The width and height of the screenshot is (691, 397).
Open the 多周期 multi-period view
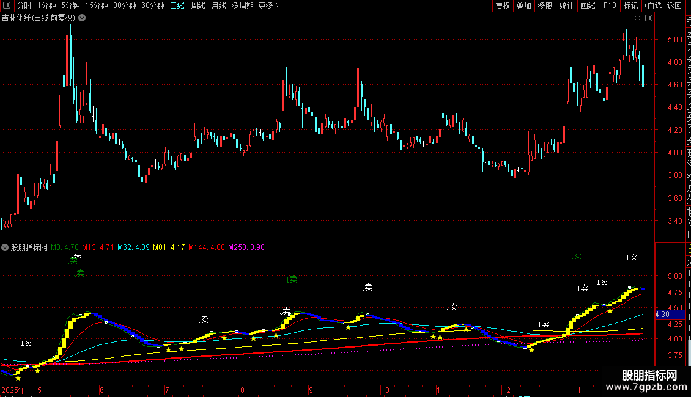[x=242, y=5]
